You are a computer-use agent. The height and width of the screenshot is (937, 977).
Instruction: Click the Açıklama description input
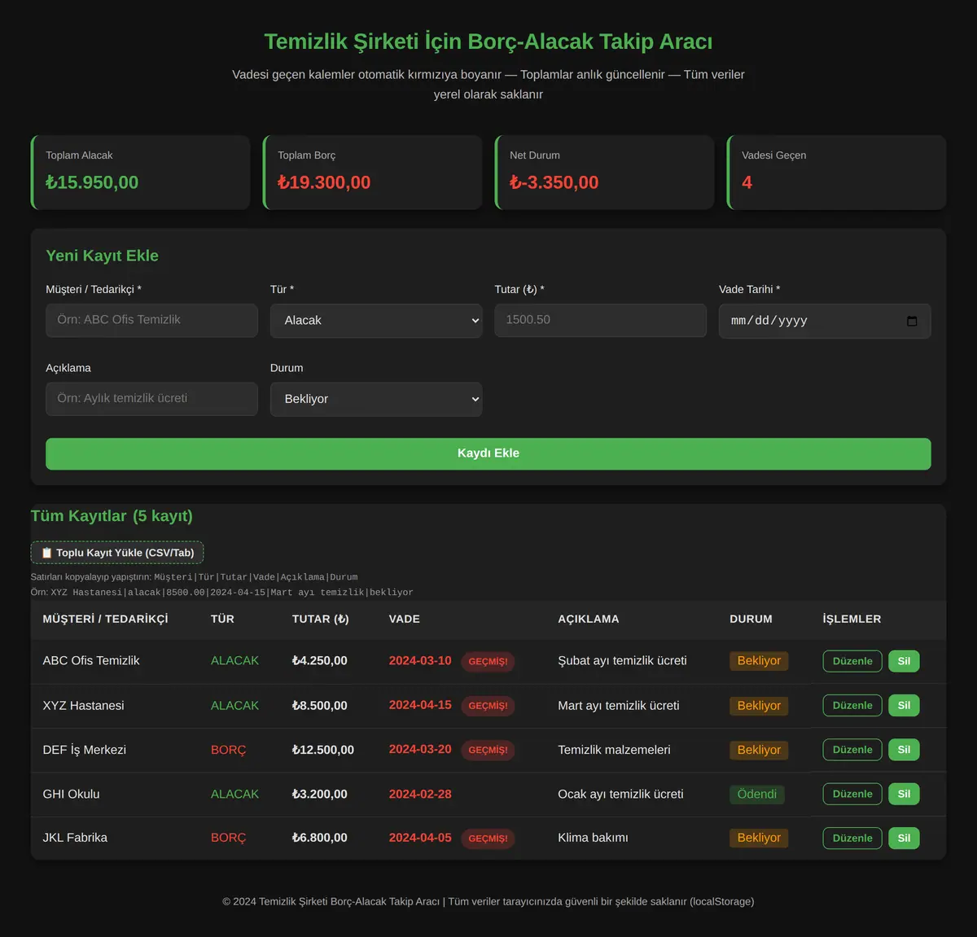151,399
